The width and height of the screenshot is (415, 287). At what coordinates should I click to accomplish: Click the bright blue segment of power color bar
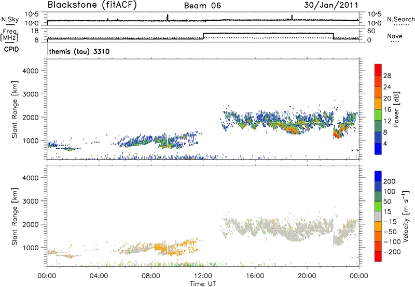tap(378, 149)
